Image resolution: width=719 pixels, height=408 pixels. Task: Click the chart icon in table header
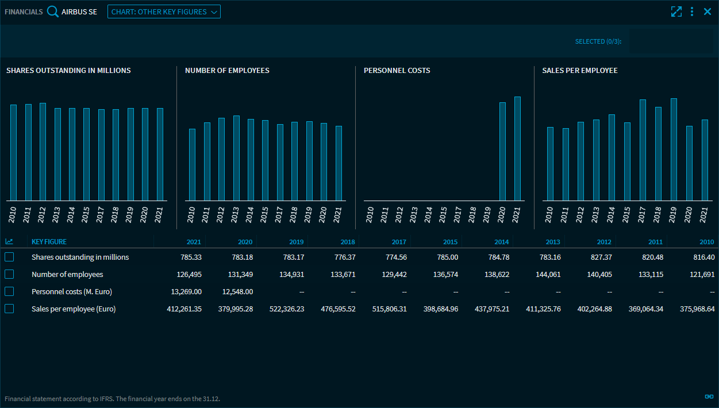[x=9, y=242]
